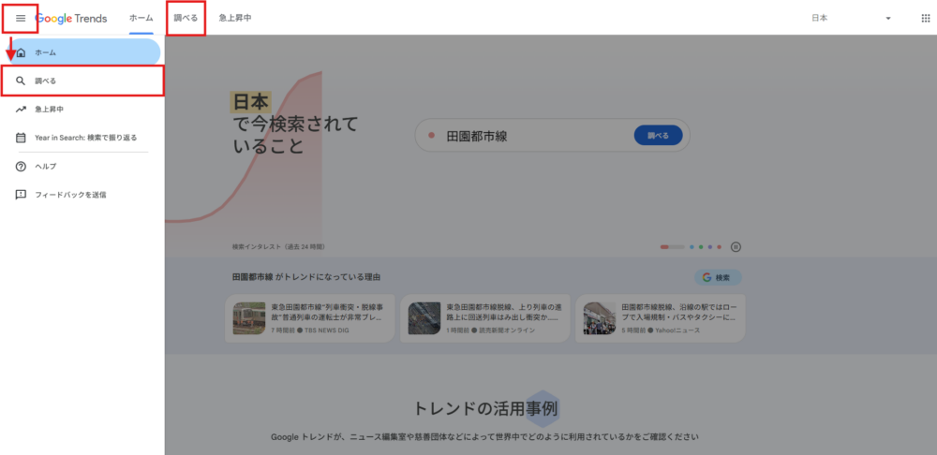
Task: Click the ホーム home icon in sidebar
Action: (x=21, y=52)
